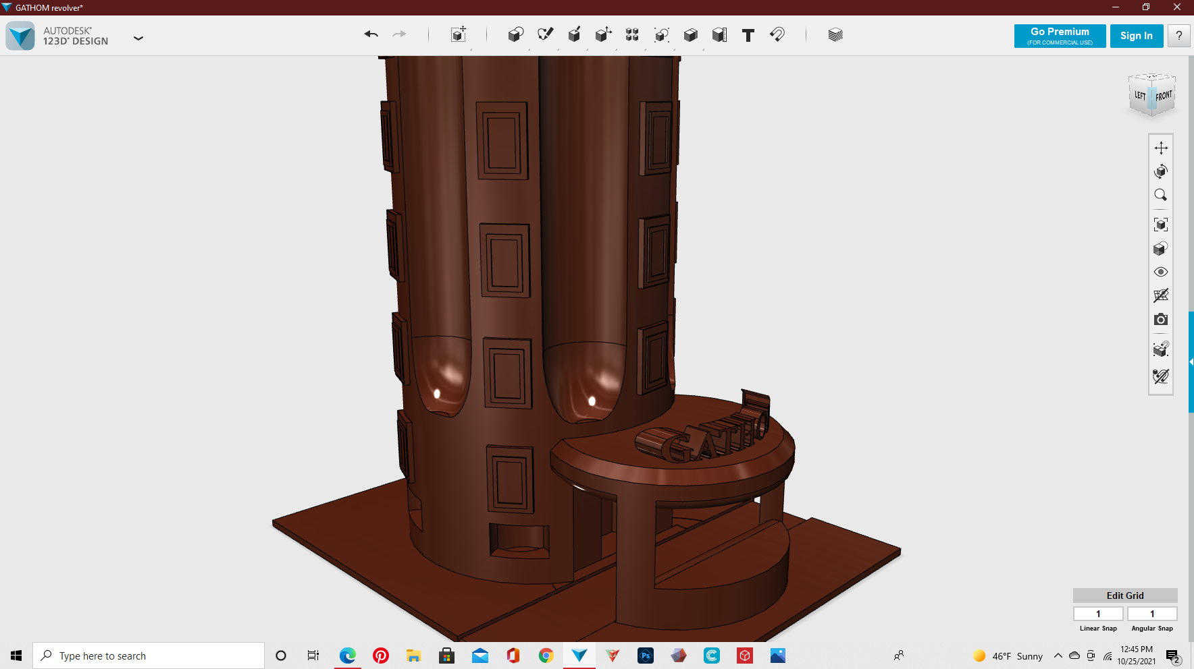This screenshot has width=1194, height=669.
Task: Open the Linear Snap dropdown
Action: coord(1098,614)
